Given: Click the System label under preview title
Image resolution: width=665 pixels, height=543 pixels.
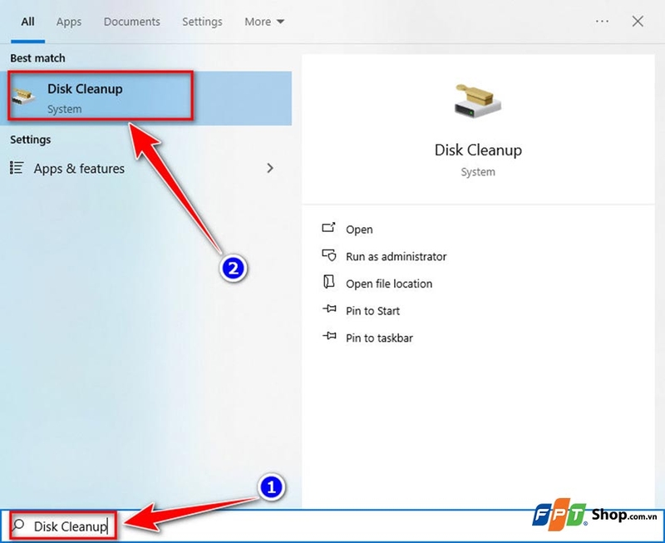Looking at the screenshot, I should (478, 172).
